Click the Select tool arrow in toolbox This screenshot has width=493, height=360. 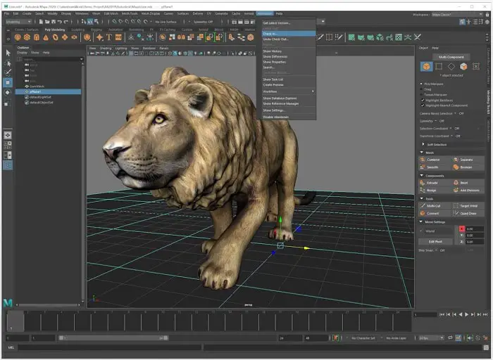tap(8, 53)
